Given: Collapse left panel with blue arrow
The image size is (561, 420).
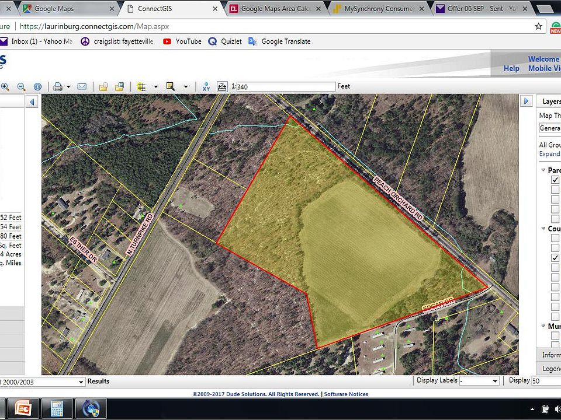Looking at the screenshot, I should (x=32, y=102).
